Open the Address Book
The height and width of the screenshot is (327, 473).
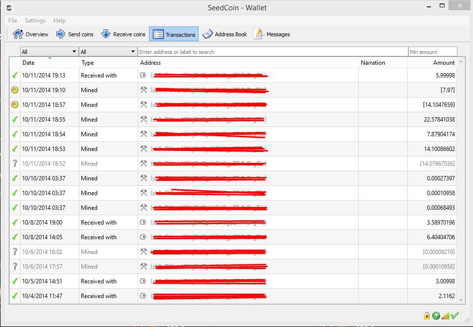click(224, 34)
